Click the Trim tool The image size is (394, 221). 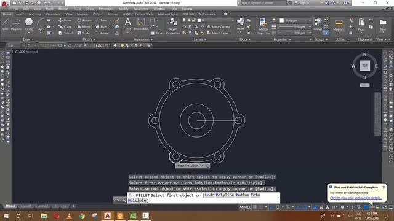101,20
